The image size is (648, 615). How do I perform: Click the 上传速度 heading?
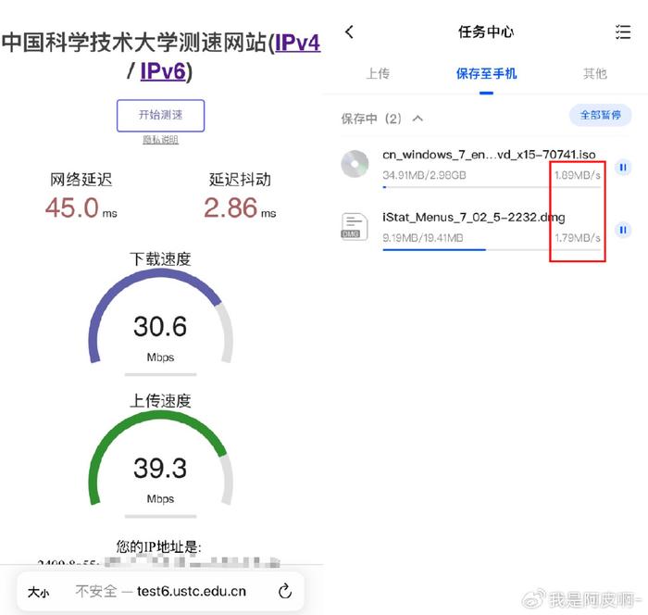point(160,400)
